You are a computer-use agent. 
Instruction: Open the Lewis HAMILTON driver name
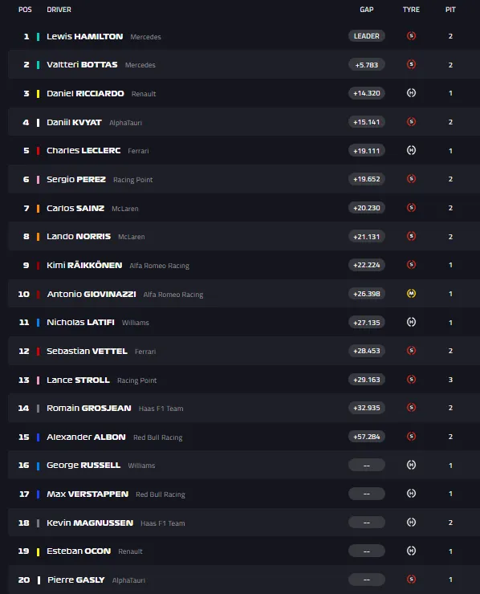point(85,36)
